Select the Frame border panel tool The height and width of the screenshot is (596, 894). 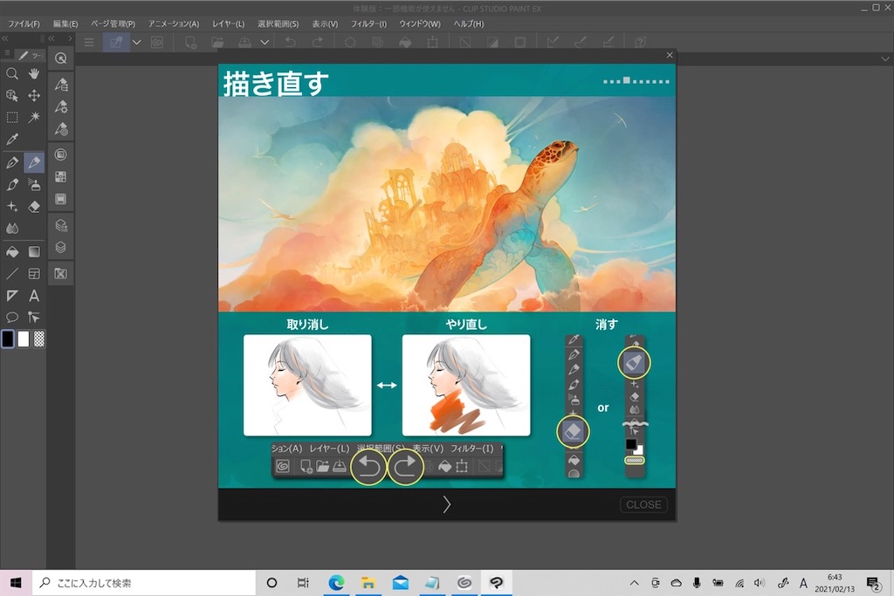click(34, 274)
